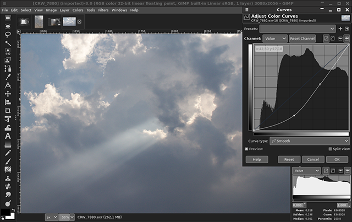352x222 pixels.
Task: Select the Heal bandage tool
Action: pos(8,186)
